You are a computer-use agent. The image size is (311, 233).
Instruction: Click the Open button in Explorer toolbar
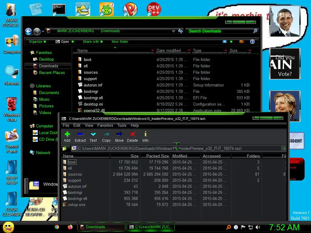pyautogui.click(x=62, y=42)
